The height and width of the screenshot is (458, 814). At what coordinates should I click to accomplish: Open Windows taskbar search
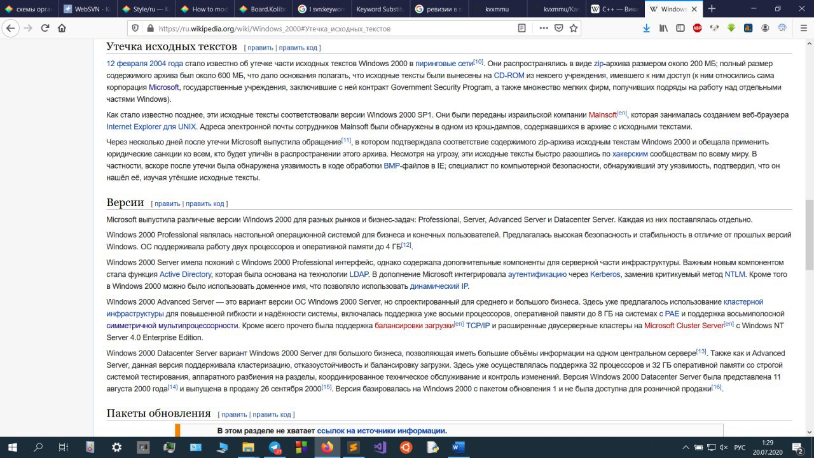(x=38, y=447)
